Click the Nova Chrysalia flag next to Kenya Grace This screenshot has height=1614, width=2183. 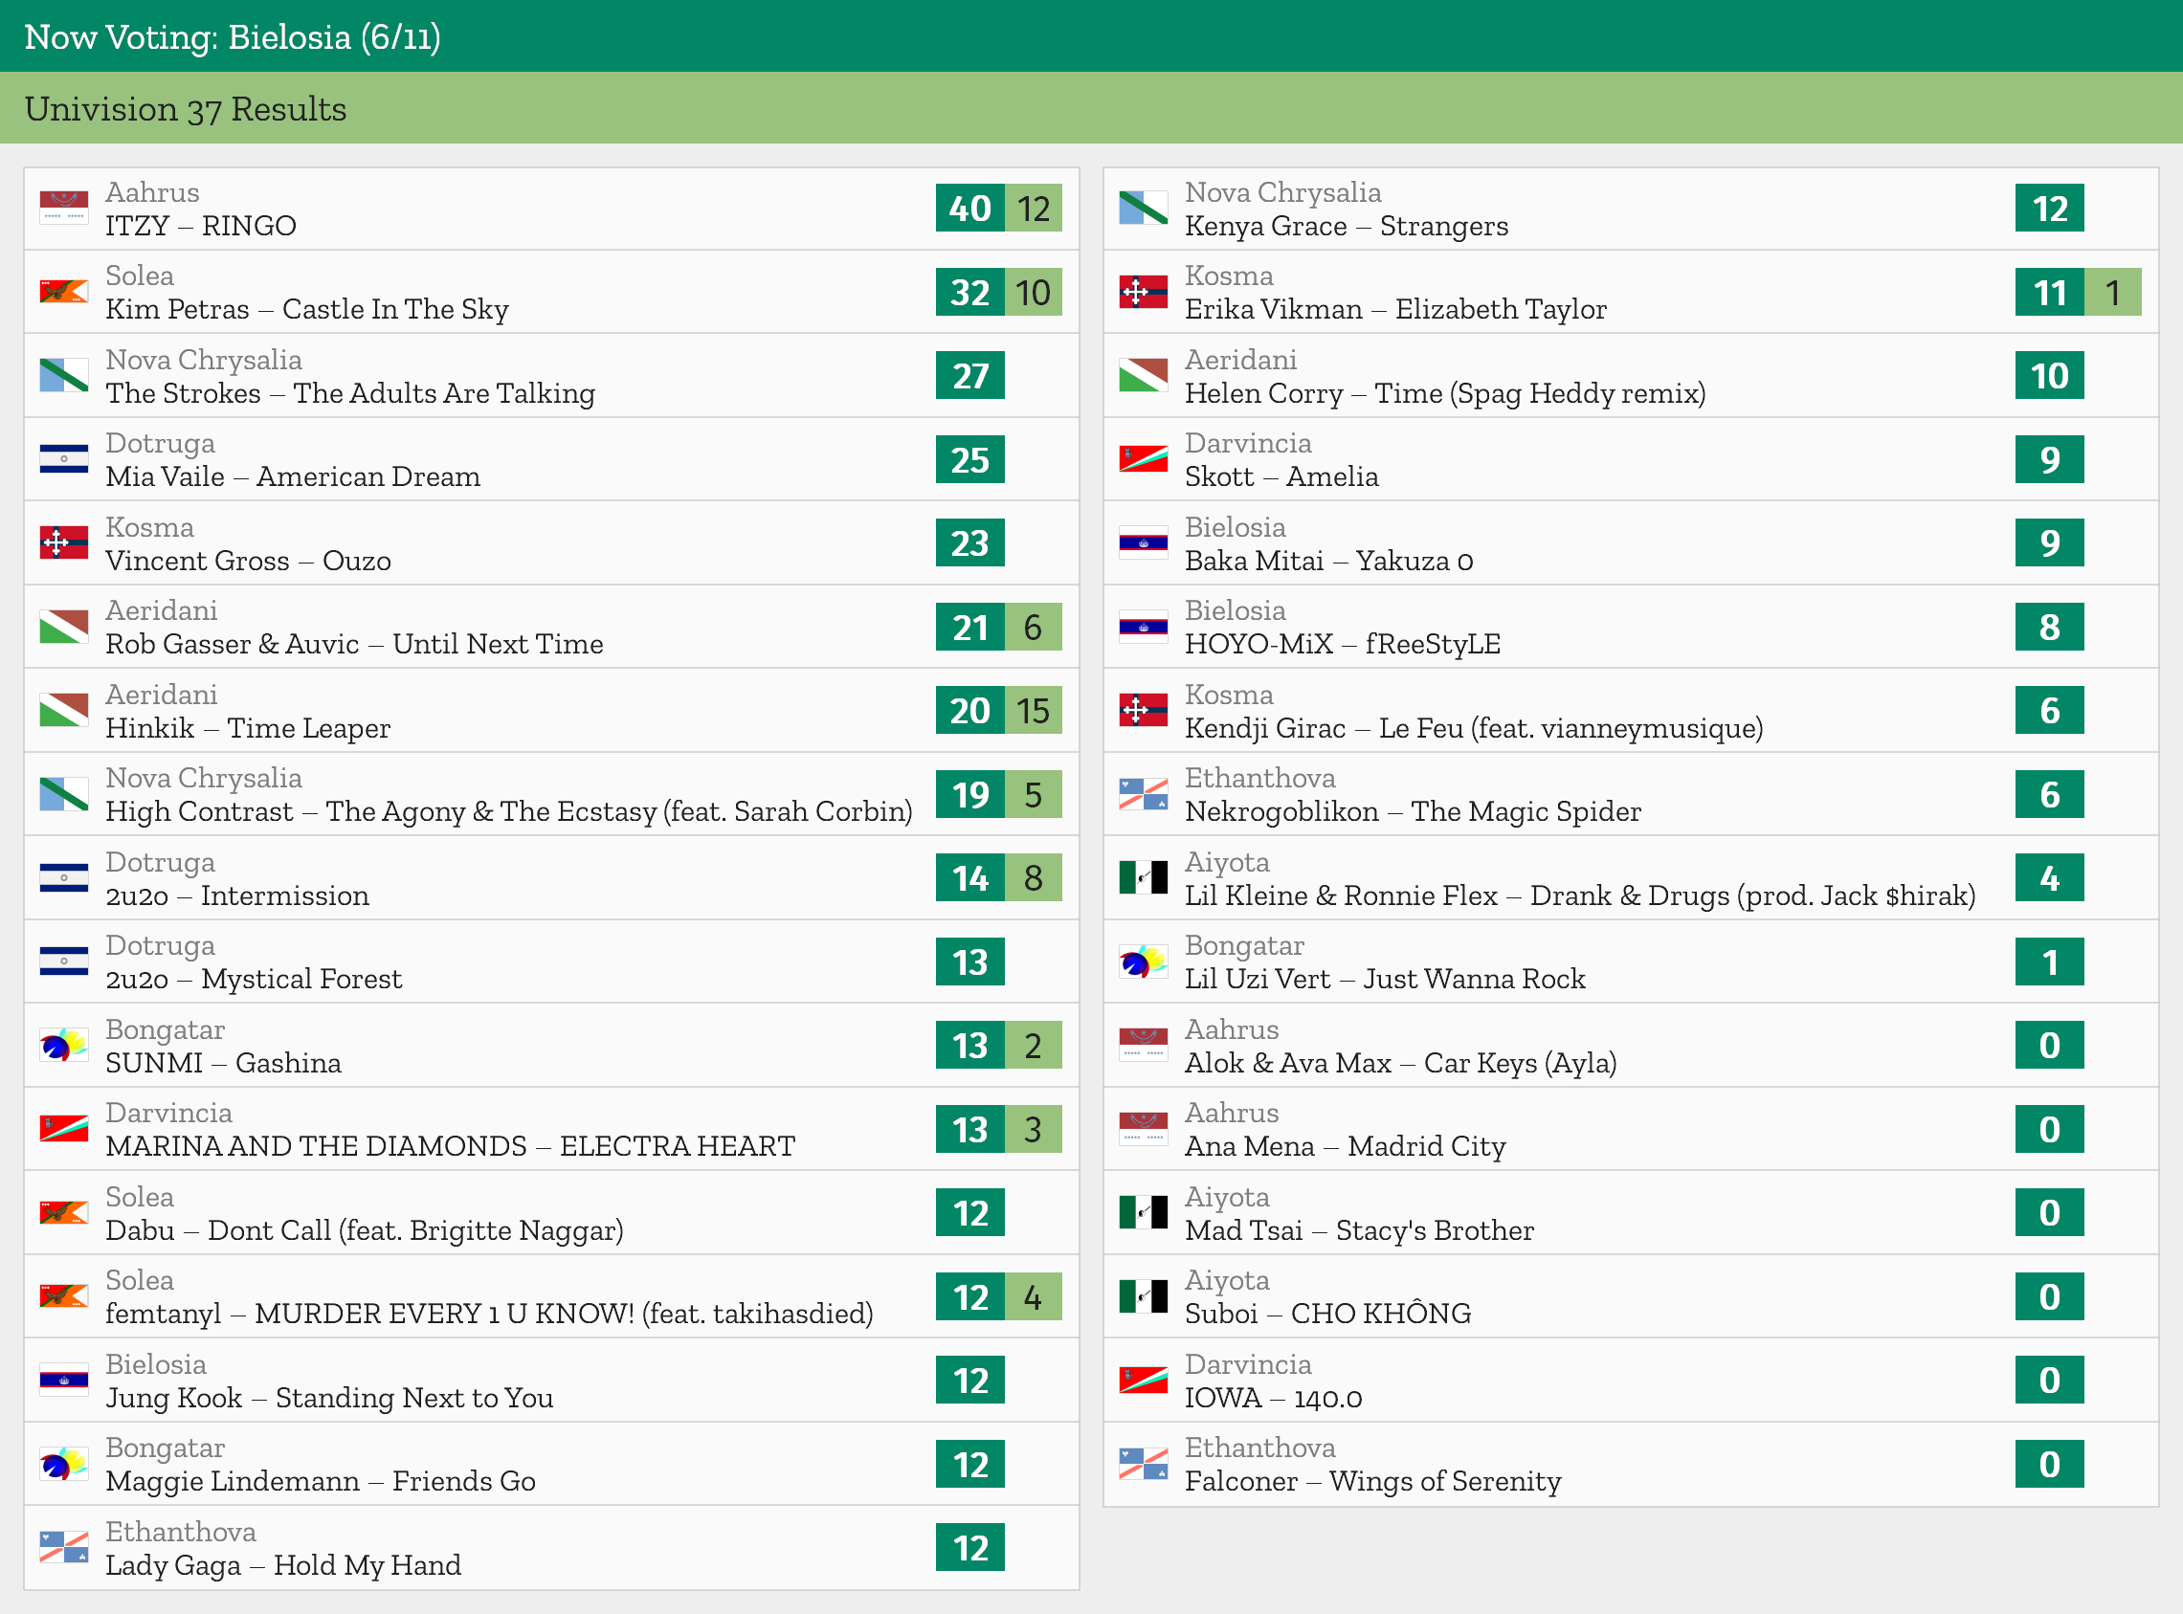click(1144, 209)
